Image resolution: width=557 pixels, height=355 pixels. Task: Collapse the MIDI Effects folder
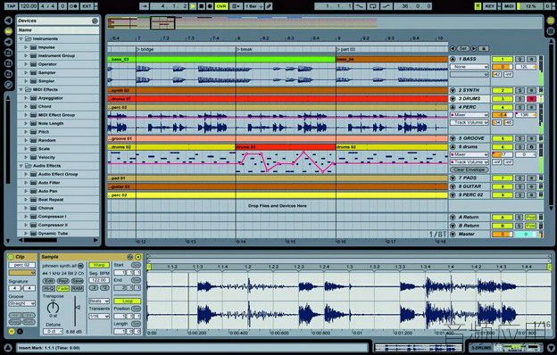tap(21, 90)
